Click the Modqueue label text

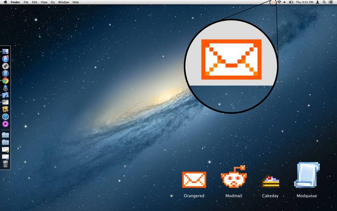click(x=307, y=196)
